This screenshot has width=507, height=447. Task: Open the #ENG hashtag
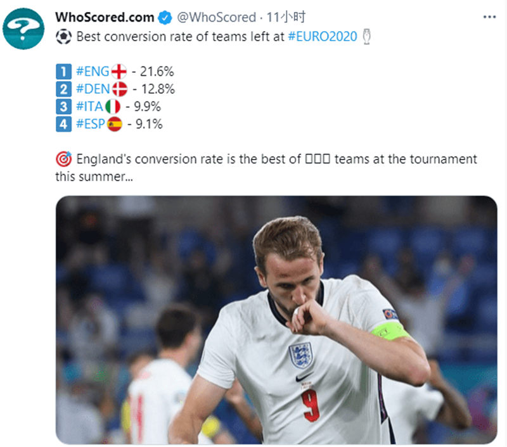[x=91, y=72]
